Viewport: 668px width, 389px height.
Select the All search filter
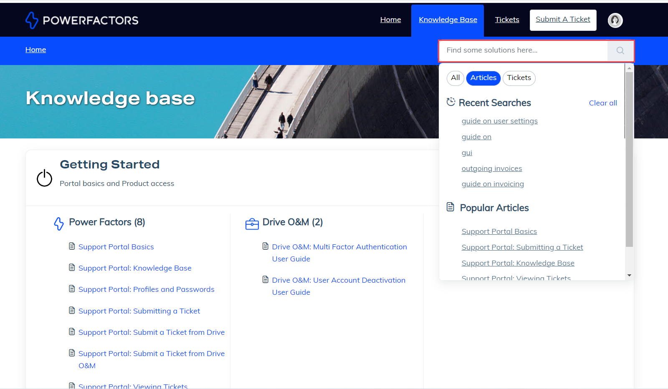pos(455,78)
